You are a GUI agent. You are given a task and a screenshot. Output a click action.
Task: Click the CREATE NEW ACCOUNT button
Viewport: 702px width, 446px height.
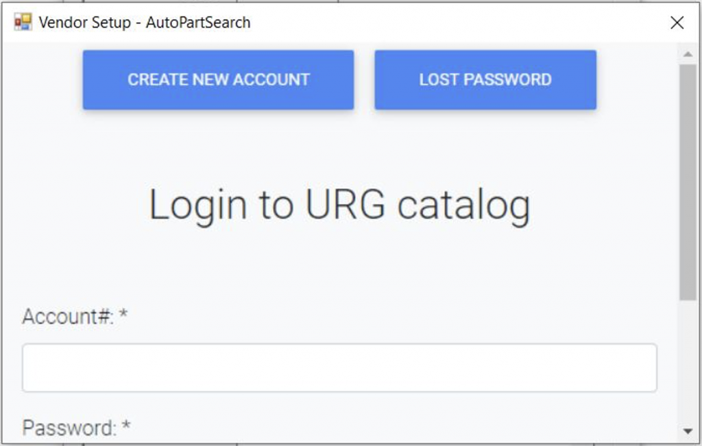click(219, 79)
